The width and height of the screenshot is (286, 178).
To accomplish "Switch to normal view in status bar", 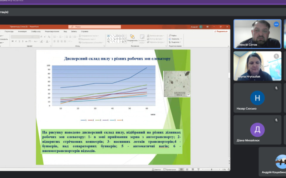I will click(181, 169).
